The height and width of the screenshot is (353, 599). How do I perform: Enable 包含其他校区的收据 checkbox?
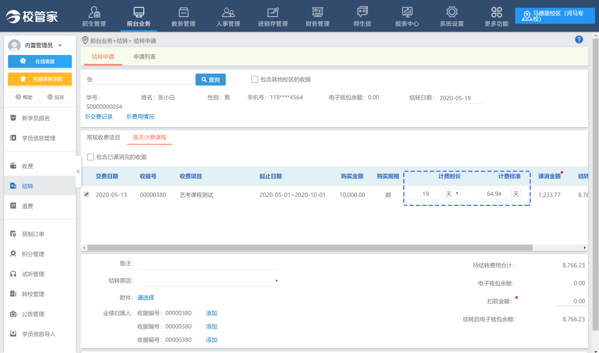255,79
